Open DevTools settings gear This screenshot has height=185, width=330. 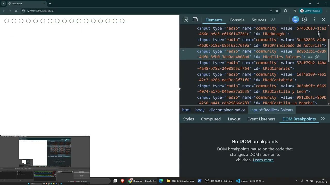coord(304,20)
